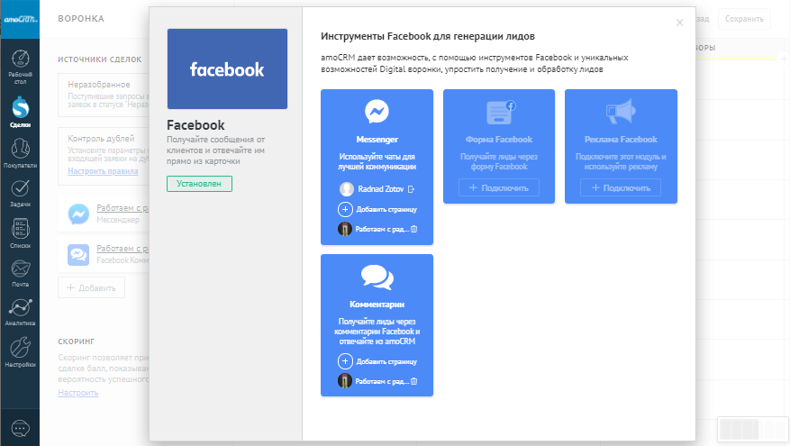The image size is (790, 446).
Task: Click Facebook comments source icon in list
Action: [78, 254]
